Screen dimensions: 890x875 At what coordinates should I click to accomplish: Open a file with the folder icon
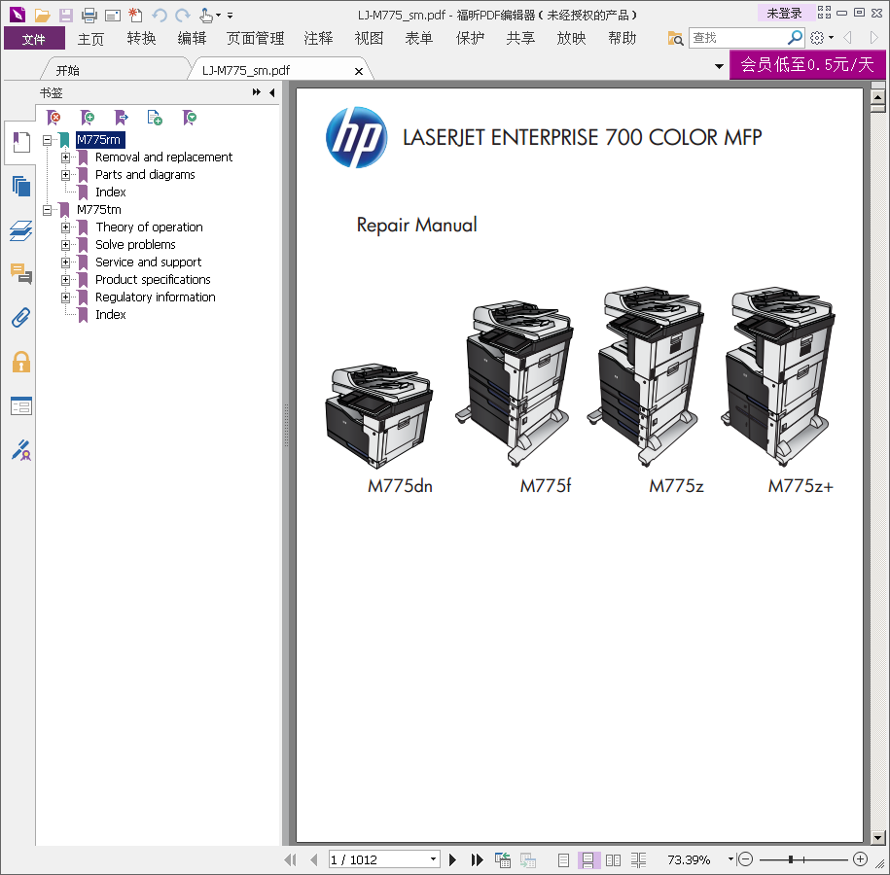coord(42,16)
